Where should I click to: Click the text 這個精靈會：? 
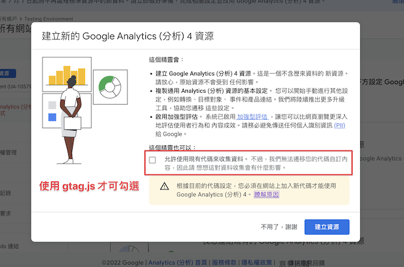(x=166, y=60)
